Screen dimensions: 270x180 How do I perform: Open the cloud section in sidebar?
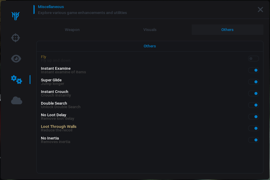pos(16,100)
